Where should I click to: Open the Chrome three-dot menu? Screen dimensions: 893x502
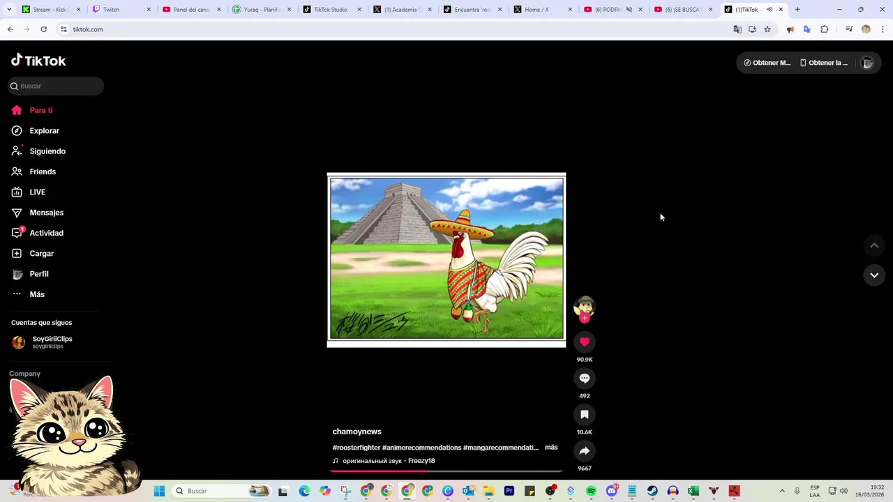883,29
